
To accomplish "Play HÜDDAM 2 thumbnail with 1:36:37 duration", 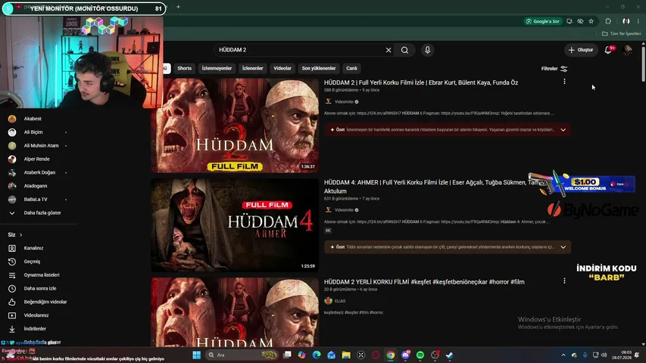I will click(x=235, y=125).
